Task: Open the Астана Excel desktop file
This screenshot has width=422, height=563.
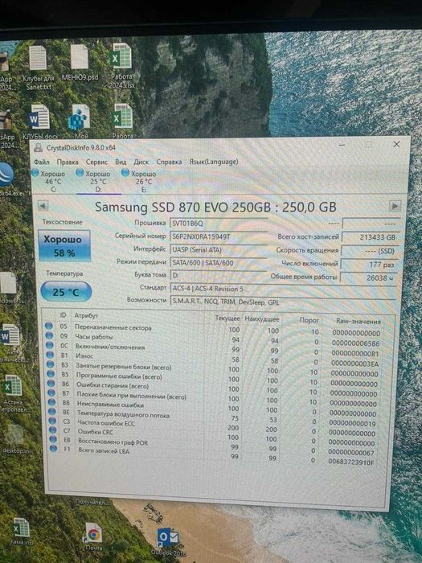Action: coord(14,393)
